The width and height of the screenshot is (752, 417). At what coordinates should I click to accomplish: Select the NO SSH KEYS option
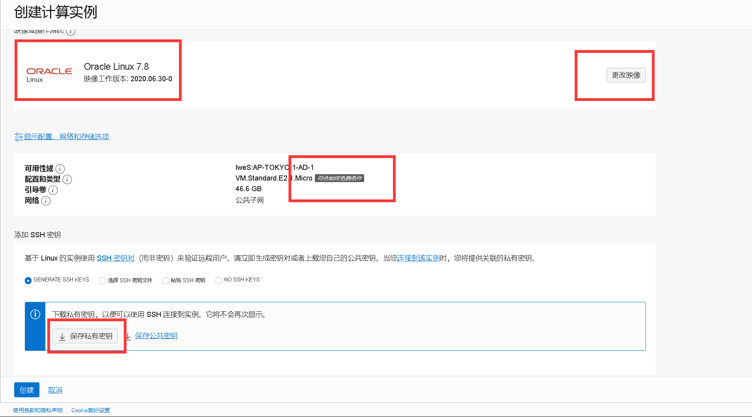pyautogui.click(x=219, y=280)
